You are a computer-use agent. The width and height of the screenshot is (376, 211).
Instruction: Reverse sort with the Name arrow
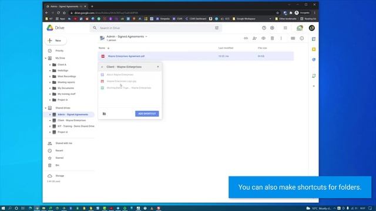tap(108, 48)
